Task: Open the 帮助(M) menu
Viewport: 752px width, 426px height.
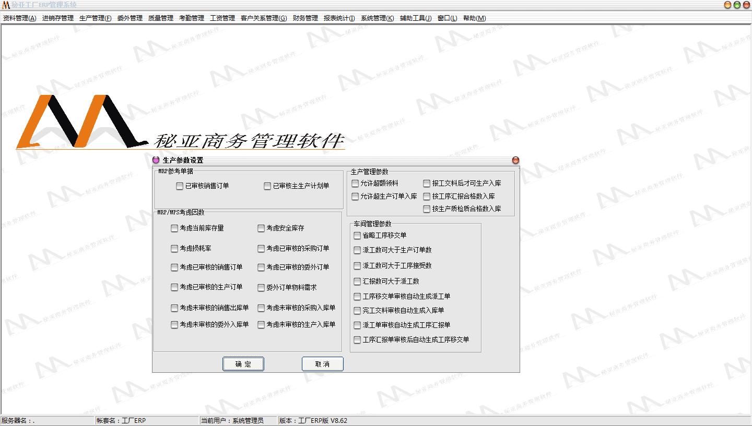Action: [475, 18]
